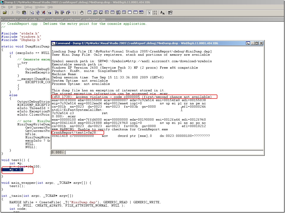Click the 'Product: WinNt, suite: SingleUserTS' line
Screen dimensions: 285x213
pyautogui.click(x=87, y=71)
